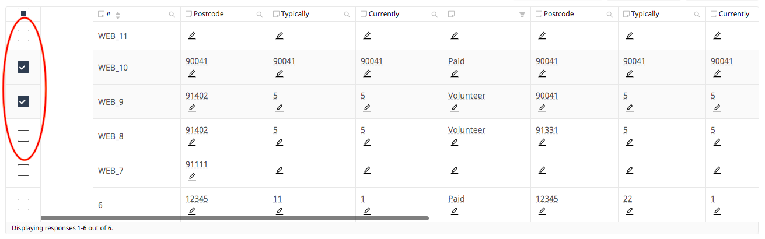Open filter funnel icon in unnamed column header
The height and width of the screenshot is (239, 765).
tap(522, 15)
